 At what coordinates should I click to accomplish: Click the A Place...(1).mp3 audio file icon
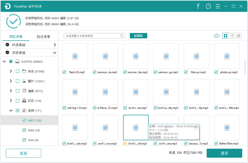click(x=105, y=92)
